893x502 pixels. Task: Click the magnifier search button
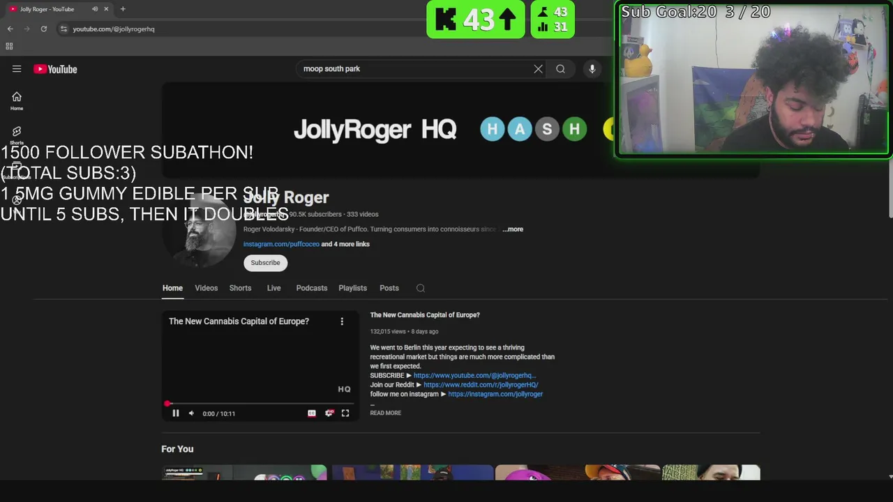(560, 69)
